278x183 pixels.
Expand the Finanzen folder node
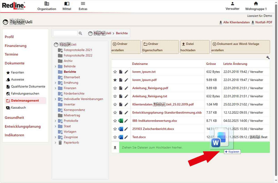[55, 88]
